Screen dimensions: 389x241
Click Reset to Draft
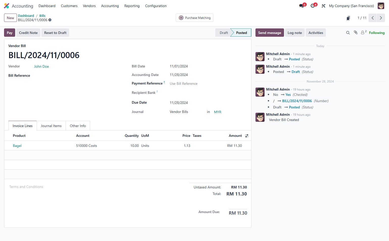(x=55, y=33)
